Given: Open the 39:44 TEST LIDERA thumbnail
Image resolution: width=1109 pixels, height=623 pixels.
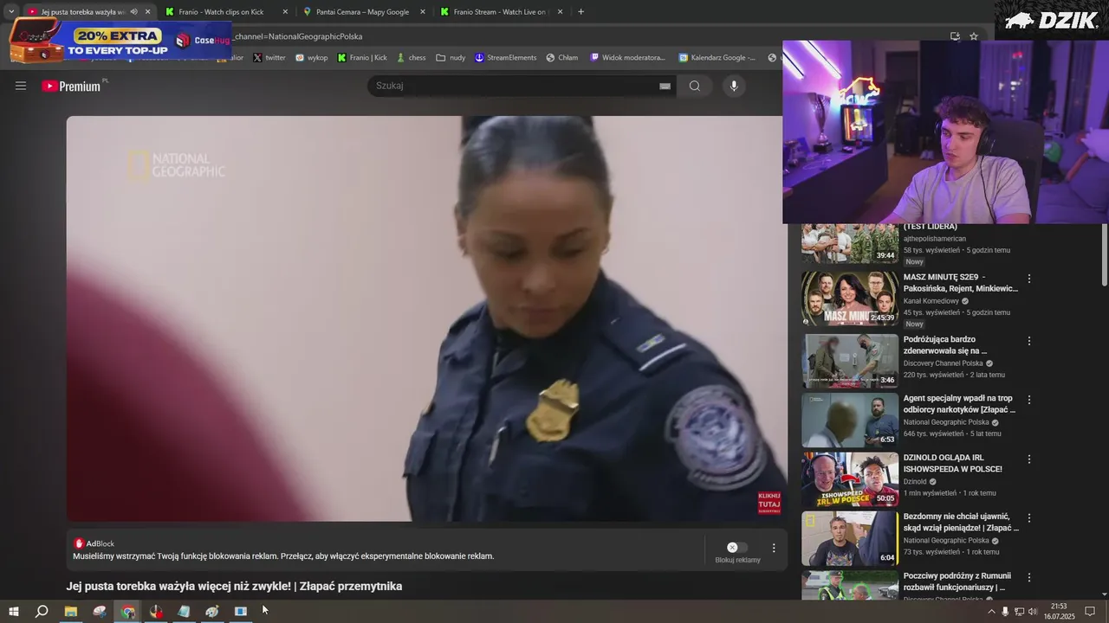Looking at the screenshot, I should pos(850,243).
